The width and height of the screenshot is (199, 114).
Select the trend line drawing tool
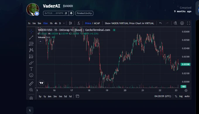31,37
